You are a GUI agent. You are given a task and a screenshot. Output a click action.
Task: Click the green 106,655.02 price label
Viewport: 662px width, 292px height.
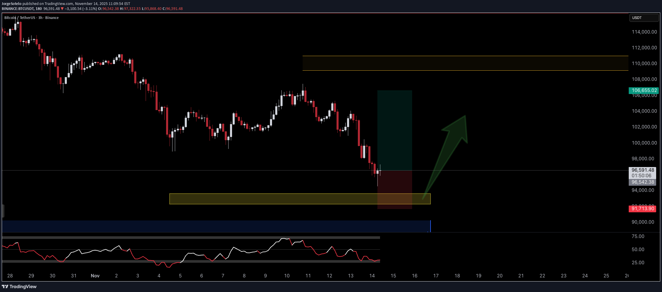coord(643,91)
